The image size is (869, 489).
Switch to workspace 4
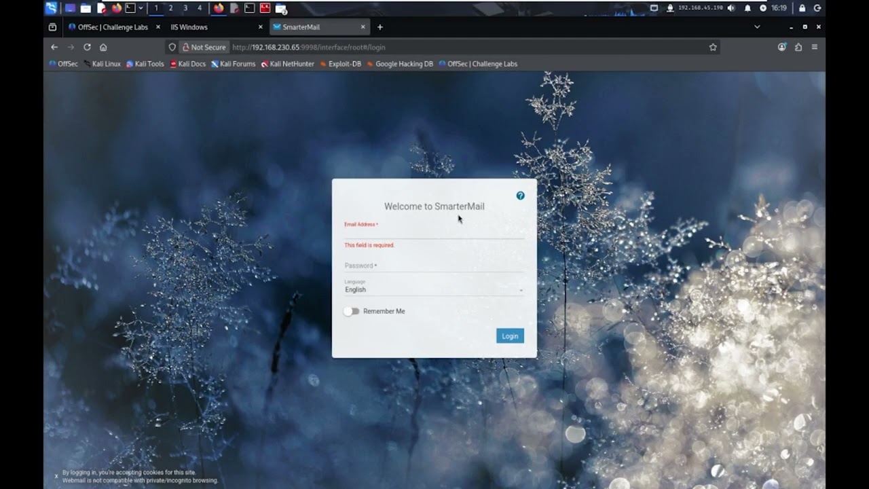200,8
